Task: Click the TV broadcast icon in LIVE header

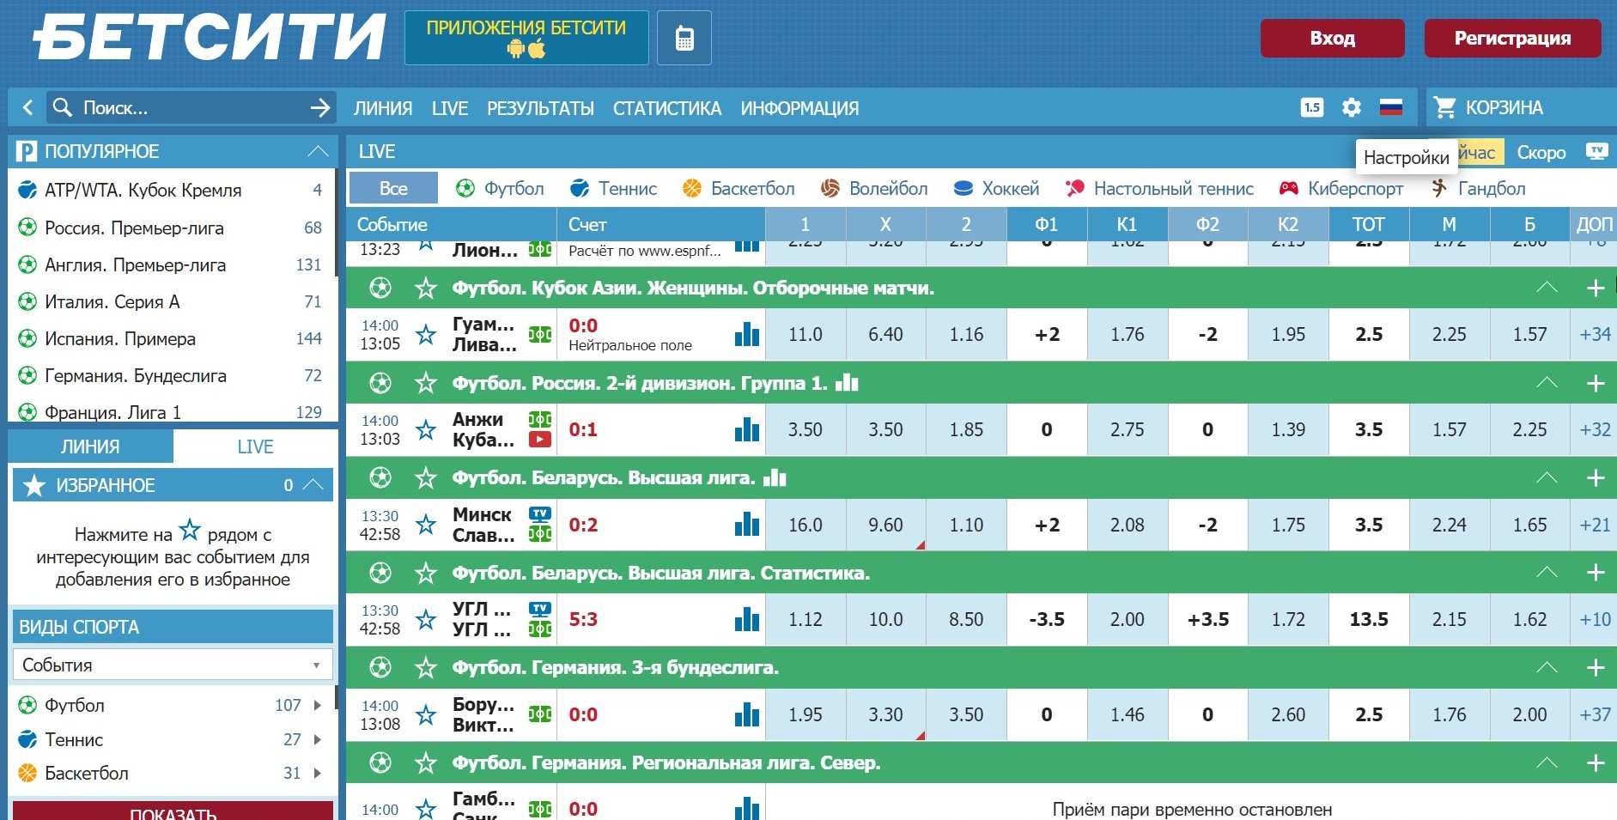Action: pos(1597,151)
